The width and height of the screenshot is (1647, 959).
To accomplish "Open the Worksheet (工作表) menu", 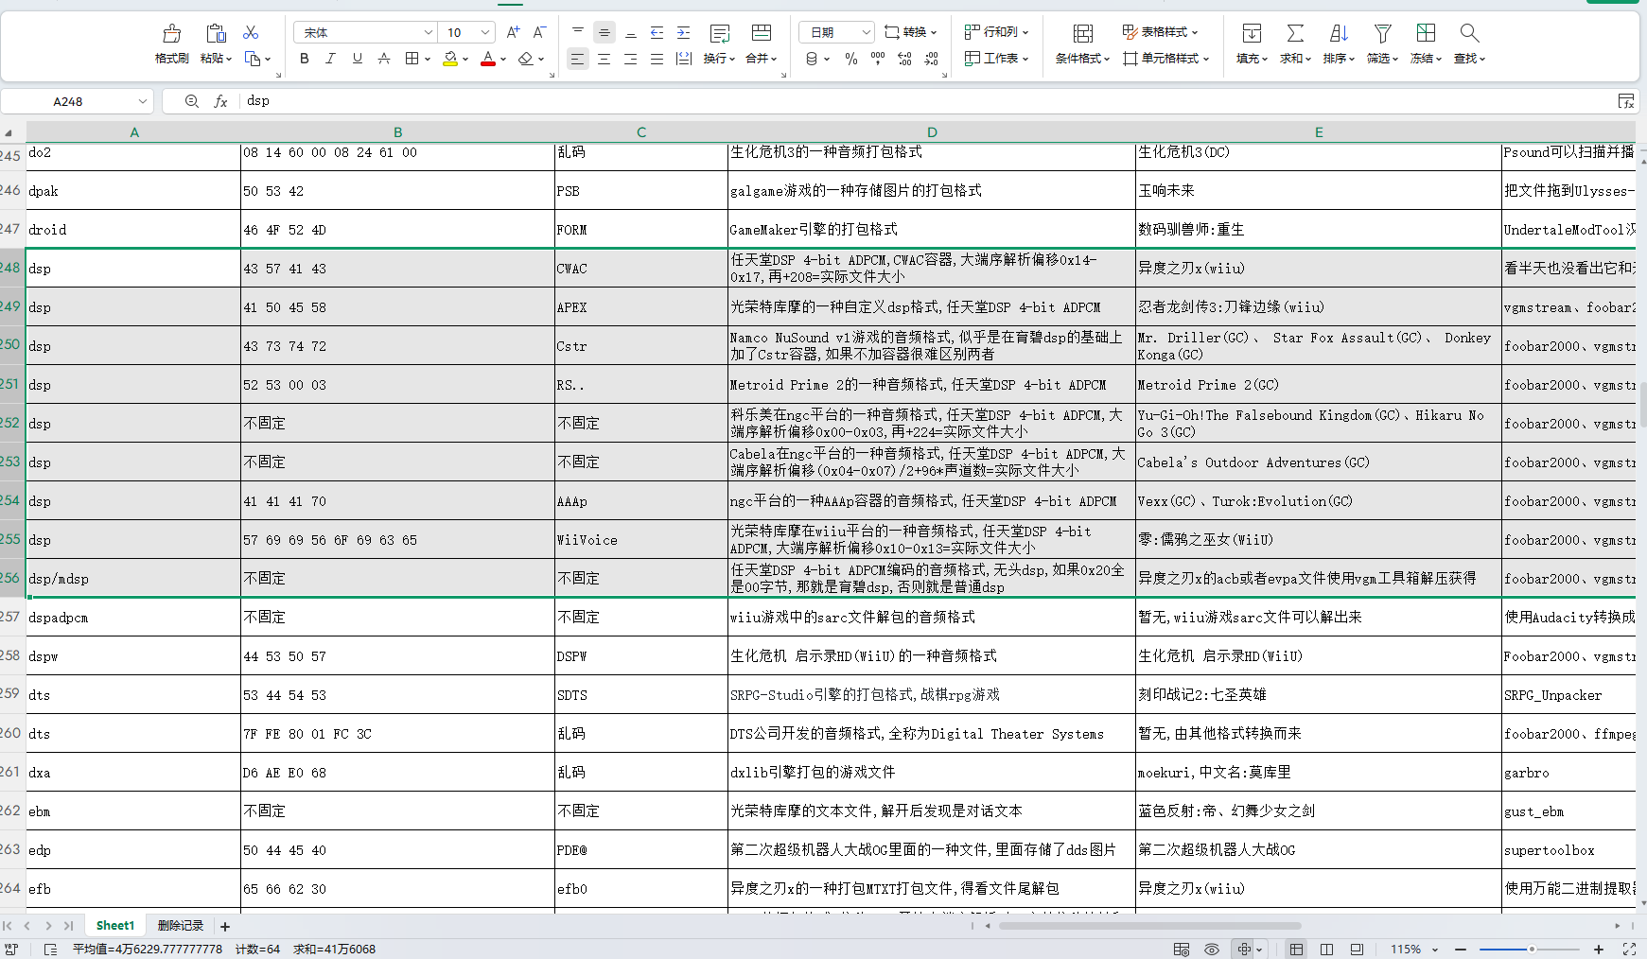I will pos(996,59).
